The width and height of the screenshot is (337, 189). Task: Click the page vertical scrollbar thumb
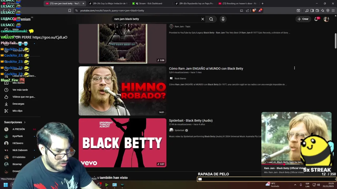pos(336,41)
